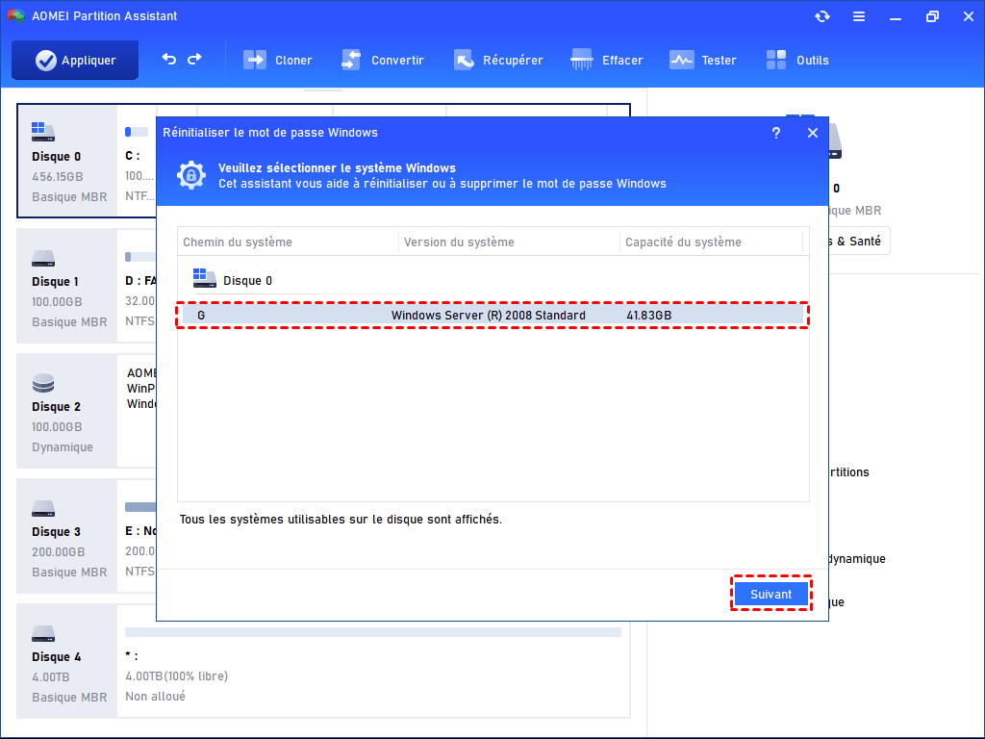Undo the last operation
The image size is (985, 739).
click(169, 59)
